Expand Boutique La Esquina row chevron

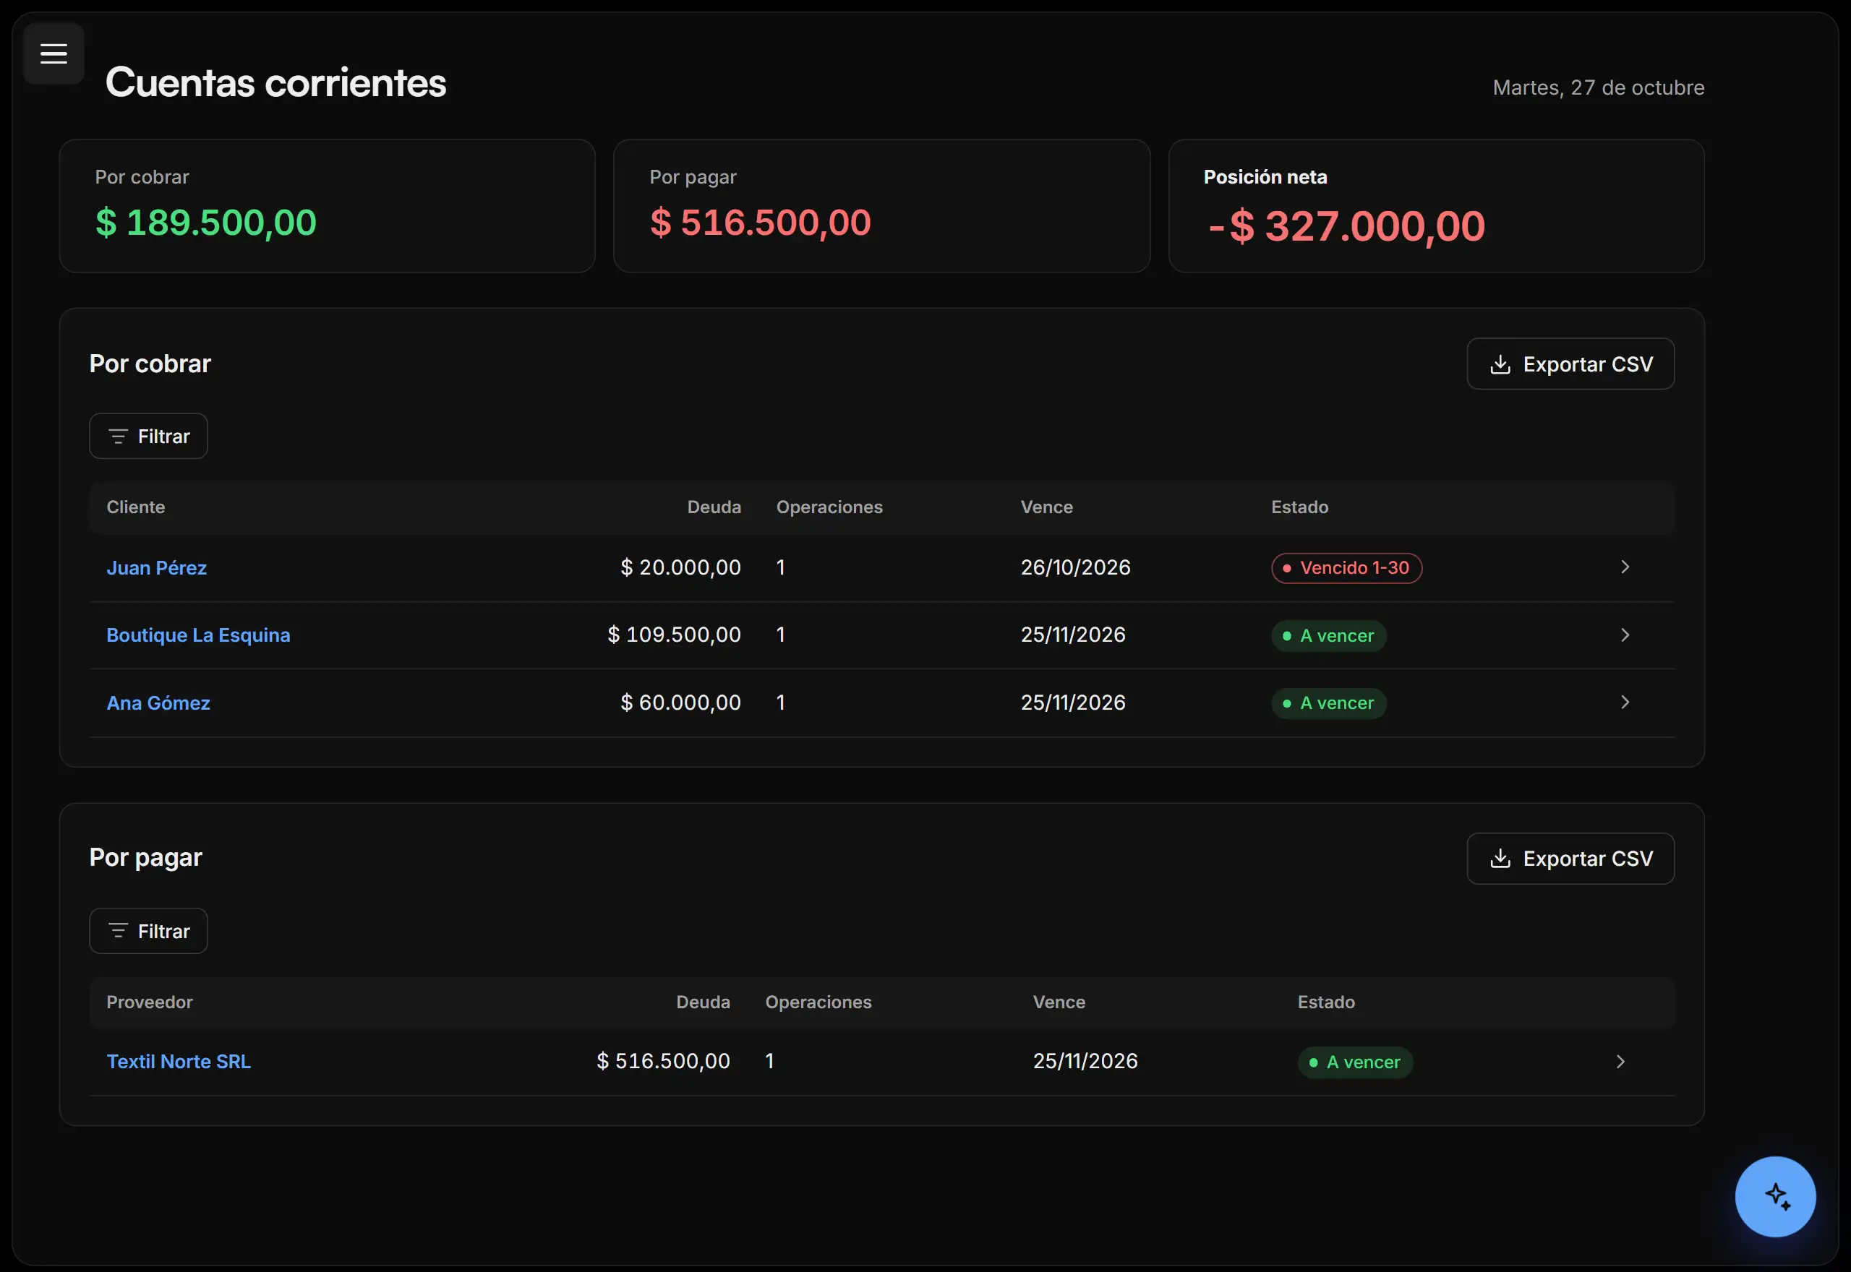[1625, 635]
